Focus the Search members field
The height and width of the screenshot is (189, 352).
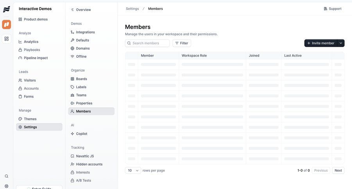[x=147, y=43]
